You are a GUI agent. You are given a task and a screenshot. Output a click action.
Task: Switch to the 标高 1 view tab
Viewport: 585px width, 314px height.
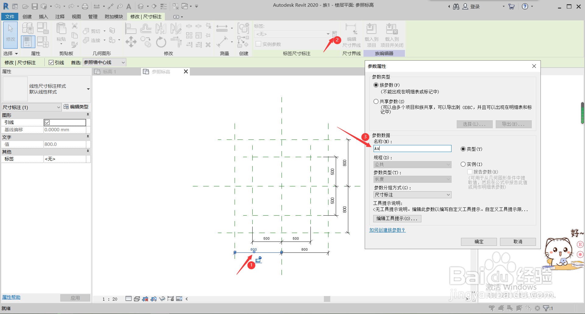pos(116,72)
